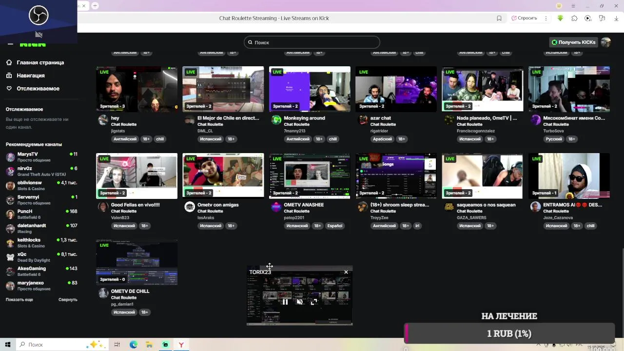Bookmark the page with the bookmark icon
This screenshot has height=351, width=624.
499,18
